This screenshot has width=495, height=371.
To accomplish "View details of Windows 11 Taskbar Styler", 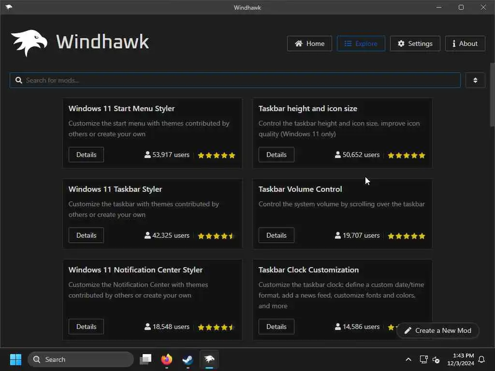I will coord(86,235).
